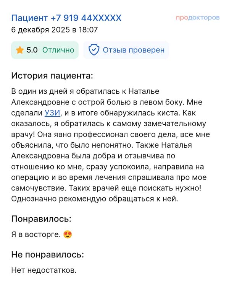The height and width of the screenshot is (306, 229).
Task: Click the date 6 декабря 2025 в 18:07
Action: coord(55,30)
